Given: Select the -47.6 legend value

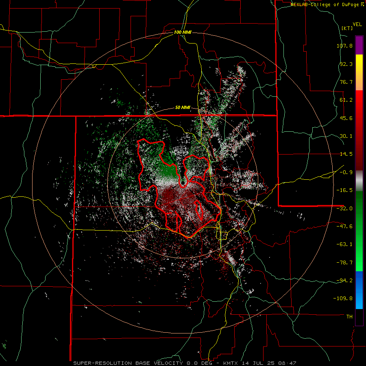Looking at the screenshot, I should [344, 227].
